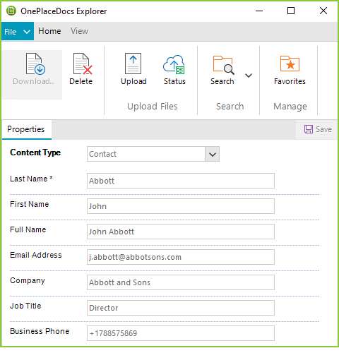339x353 pixels.
Task: Select the Contact content type combo box
Action: [x=153, y=154]
